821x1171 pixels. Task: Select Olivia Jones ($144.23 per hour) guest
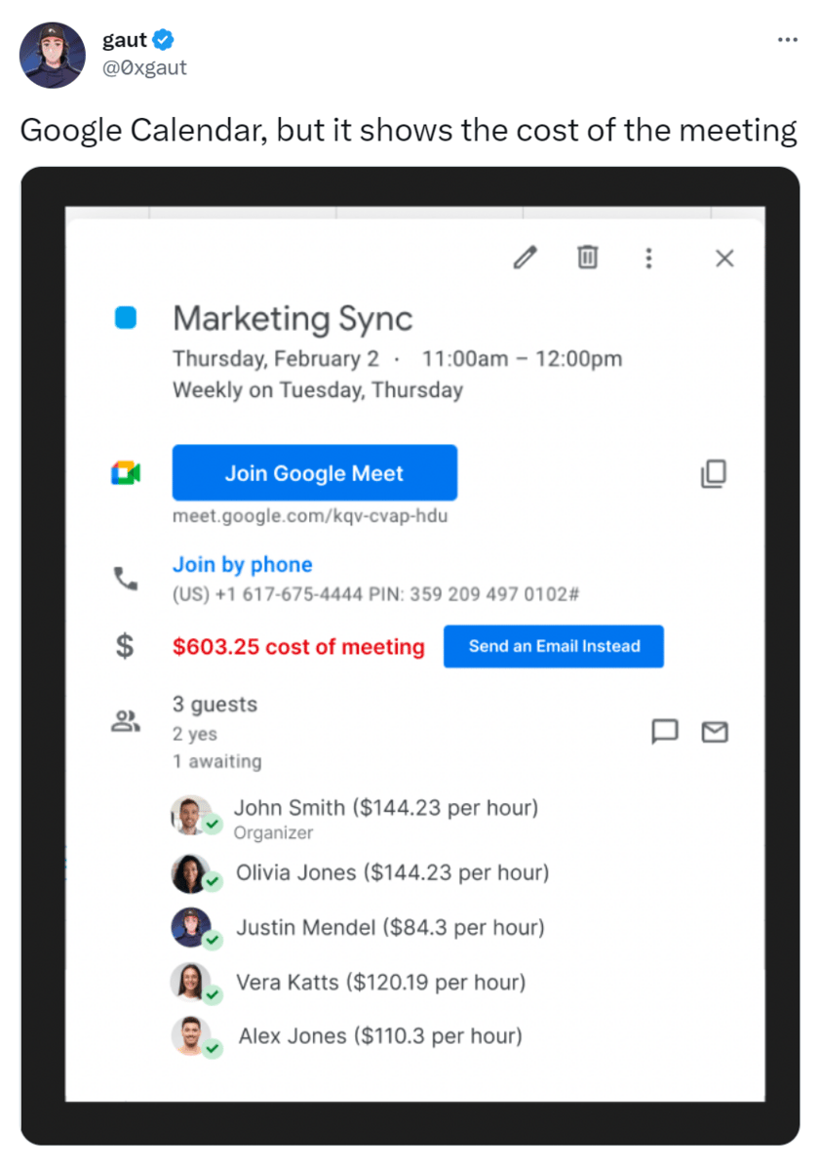(x=392, y=872)
